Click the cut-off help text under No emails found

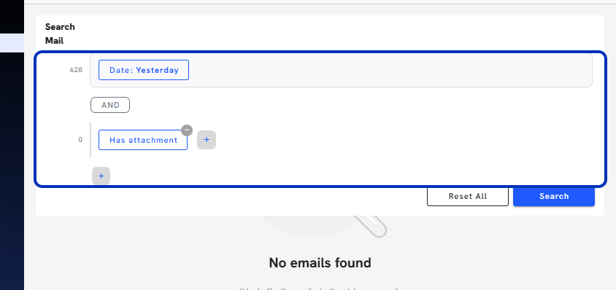click(x=320, y=289)
